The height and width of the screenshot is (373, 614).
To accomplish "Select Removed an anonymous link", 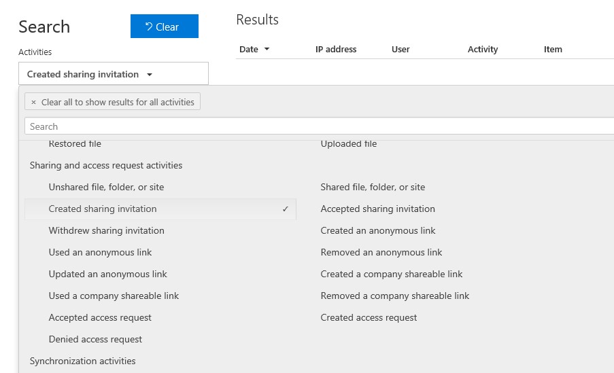I will [381, 253].
